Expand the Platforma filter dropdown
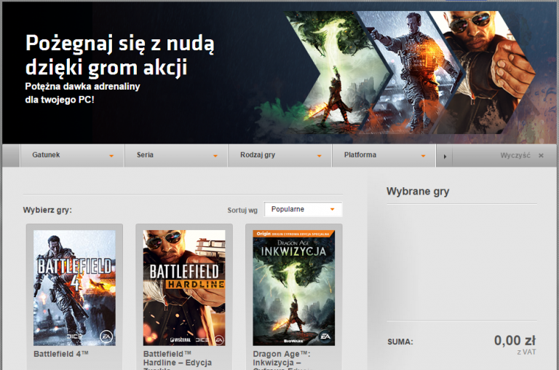Viewport: 559px width, 370px height. click(x=384, y=155)
